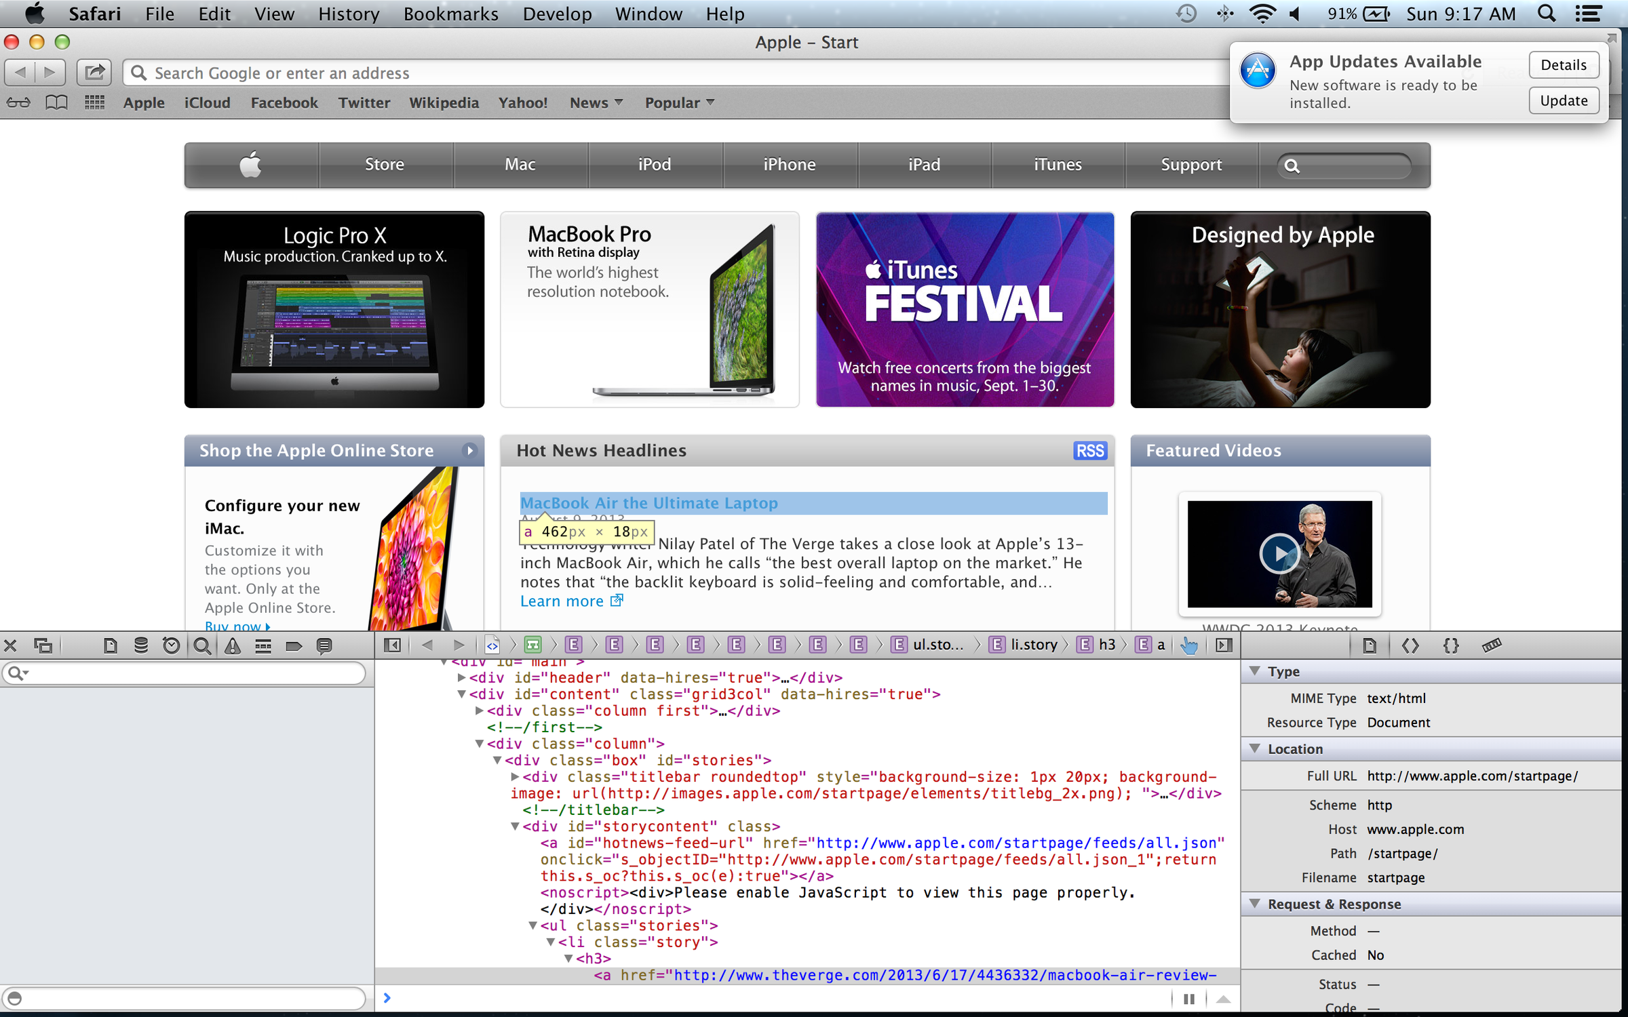
Task: Follow the Learn more link under the MacBook Air story
Action: 563,601
